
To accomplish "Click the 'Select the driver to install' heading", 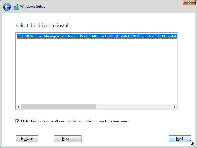I will [x=42, y=25].
